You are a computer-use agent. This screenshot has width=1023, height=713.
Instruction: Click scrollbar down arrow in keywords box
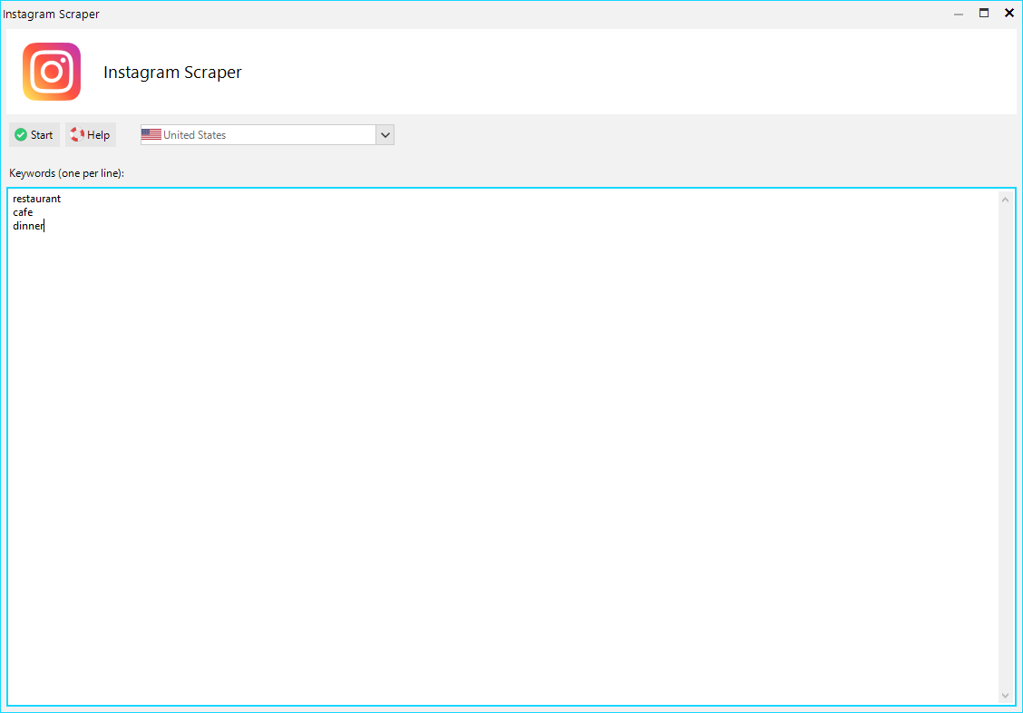click(1005, 696)
